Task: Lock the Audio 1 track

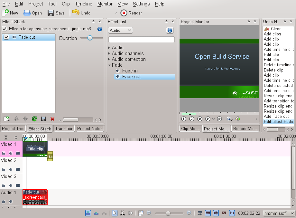Action: coord(4,202)
